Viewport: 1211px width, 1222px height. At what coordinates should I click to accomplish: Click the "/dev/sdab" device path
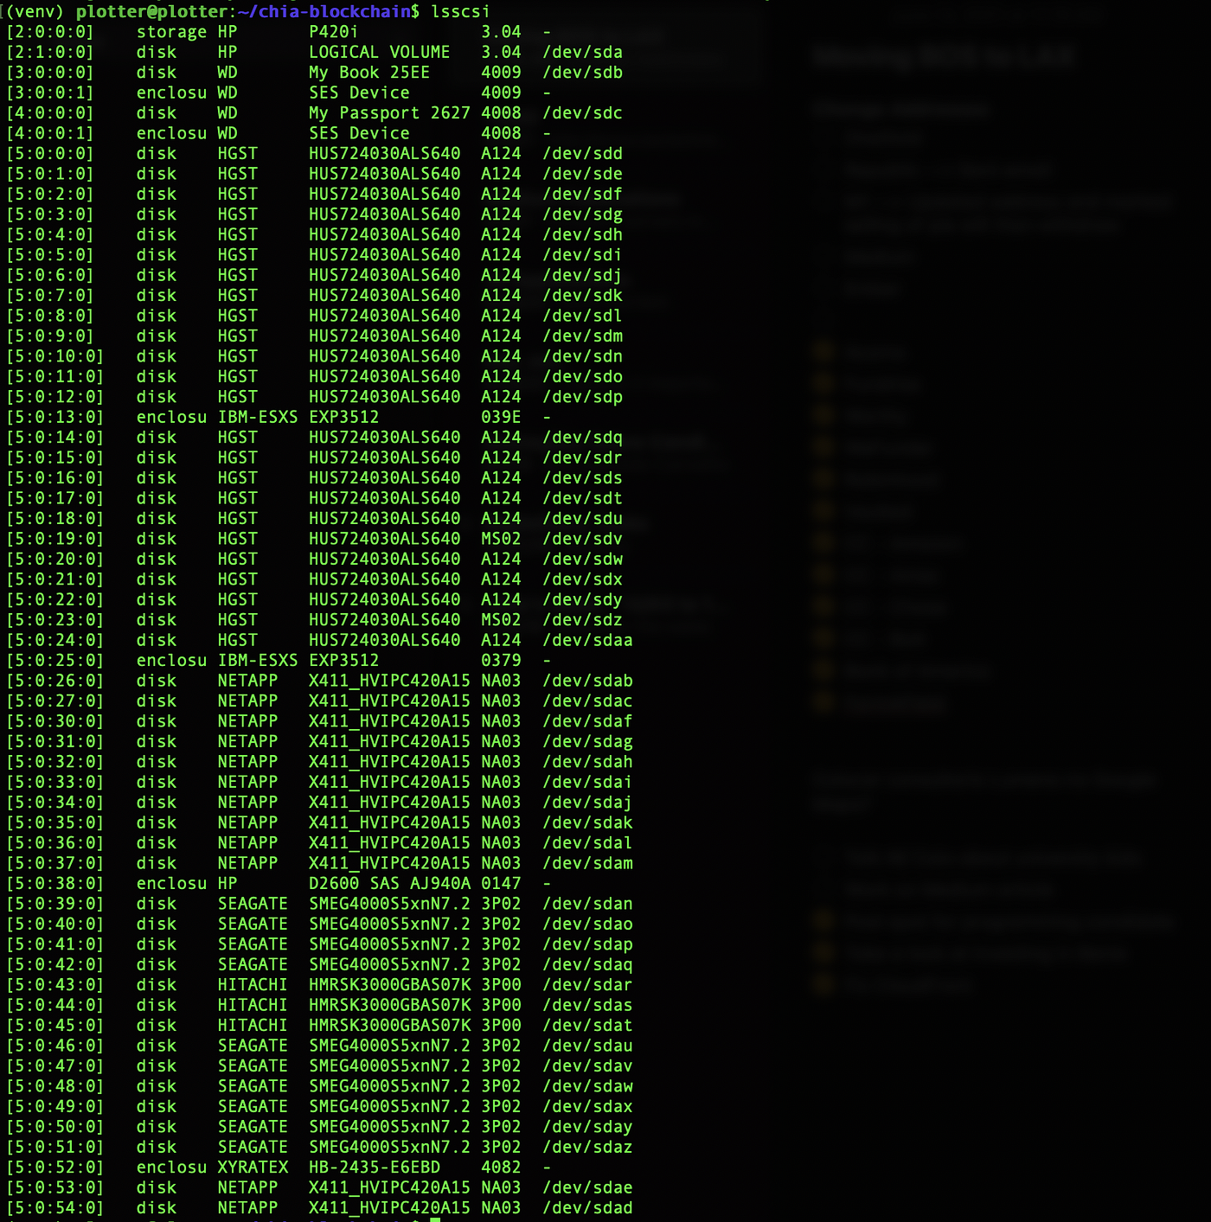(588, 681)
